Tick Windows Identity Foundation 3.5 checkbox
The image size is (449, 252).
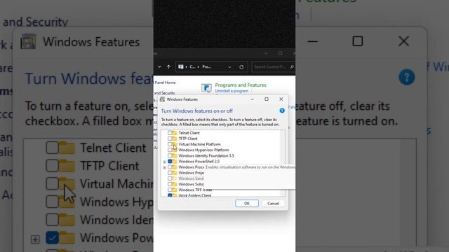(x=170, y=155)
